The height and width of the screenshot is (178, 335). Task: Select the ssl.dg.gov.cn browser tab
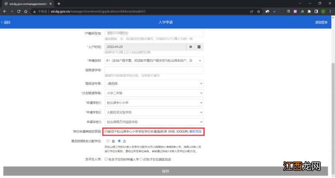coord(28,4)
